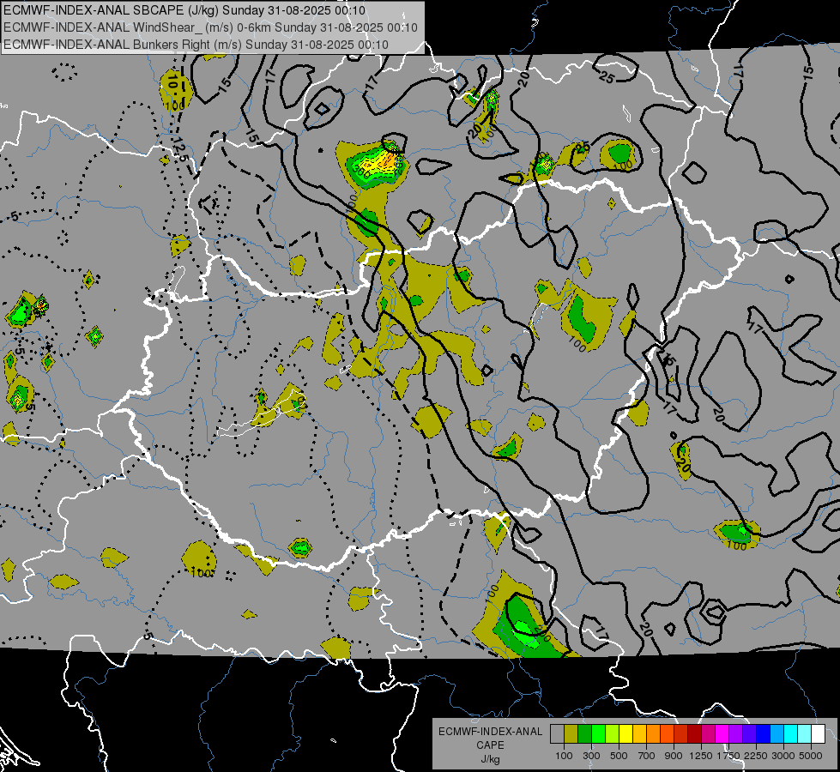Click the 500 value under the colorbar
The height and width of the screenshot is (772, 840).
[619, 756]
